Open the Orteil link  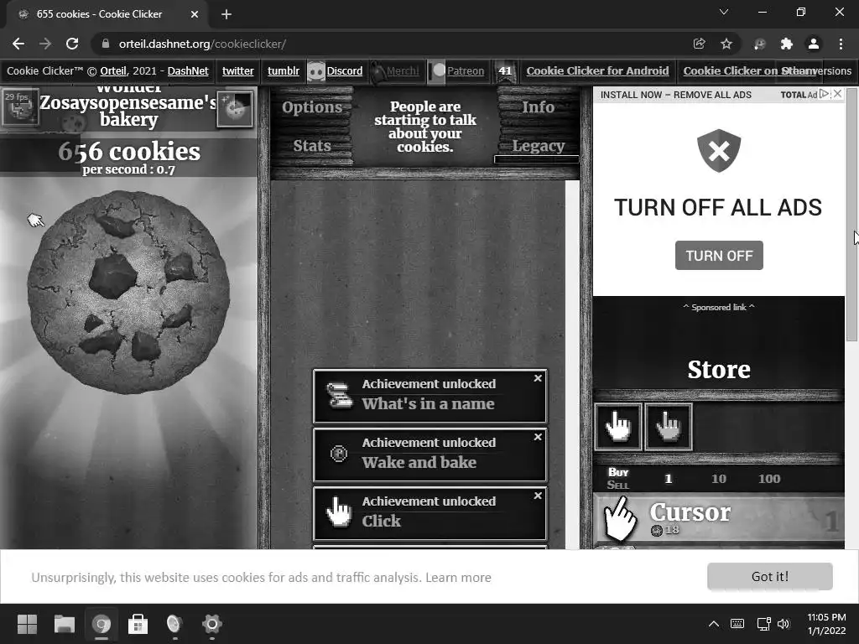(x=113, y=70)
